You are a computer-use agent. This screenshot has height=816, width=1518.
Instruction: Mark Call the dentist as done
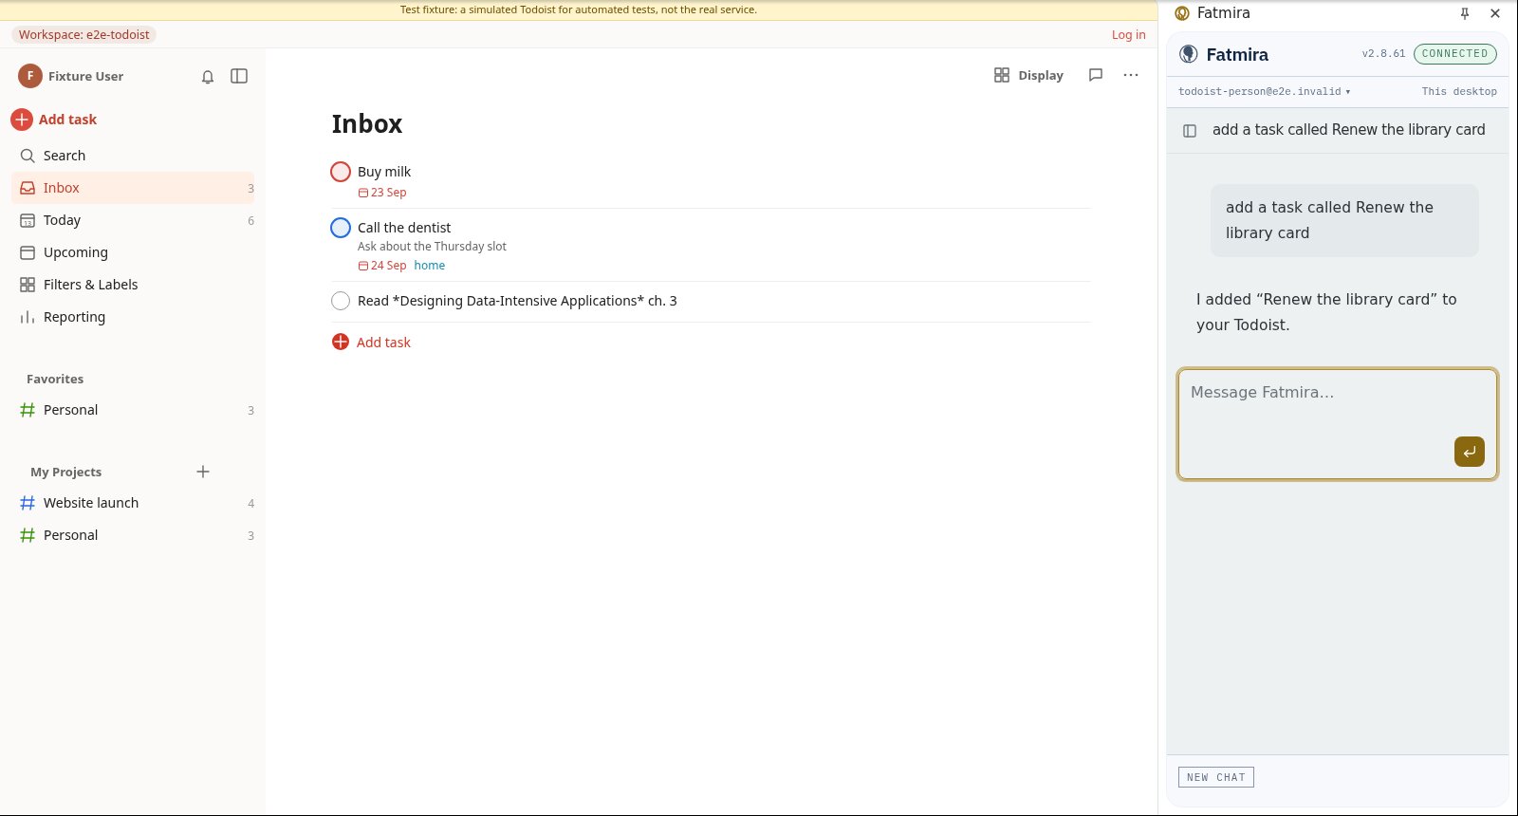tap(341, 228)
